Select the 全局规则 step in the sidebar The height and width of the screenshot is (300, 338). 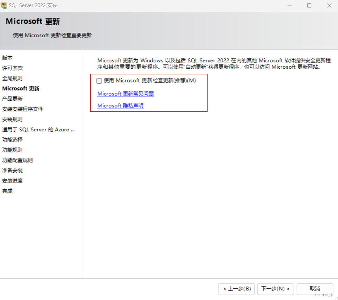coord(12,78)
